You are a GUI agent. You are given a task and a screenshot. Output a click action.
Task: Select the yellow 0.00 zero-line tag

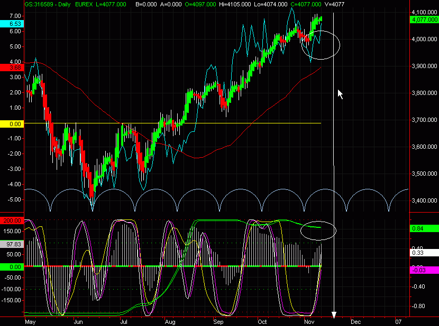12,124
